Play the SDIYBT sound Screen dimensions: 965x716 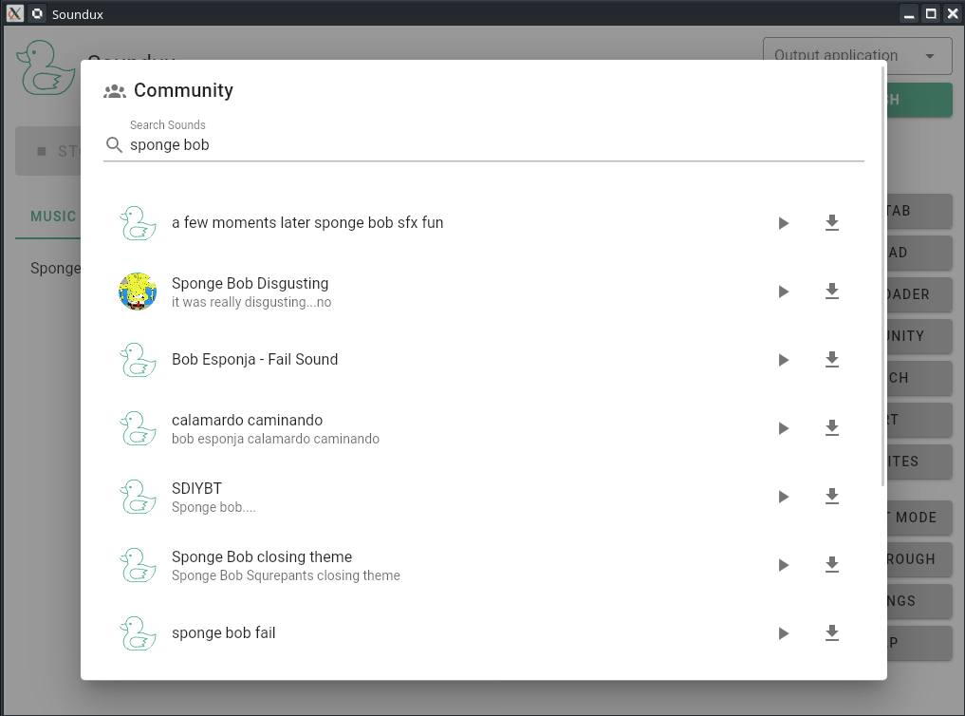pyautogui.click(x=784, y=497)
